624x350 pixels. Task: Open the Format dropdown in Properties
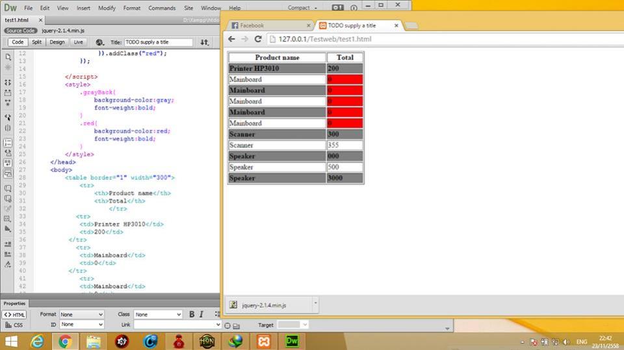pos(82,314)
